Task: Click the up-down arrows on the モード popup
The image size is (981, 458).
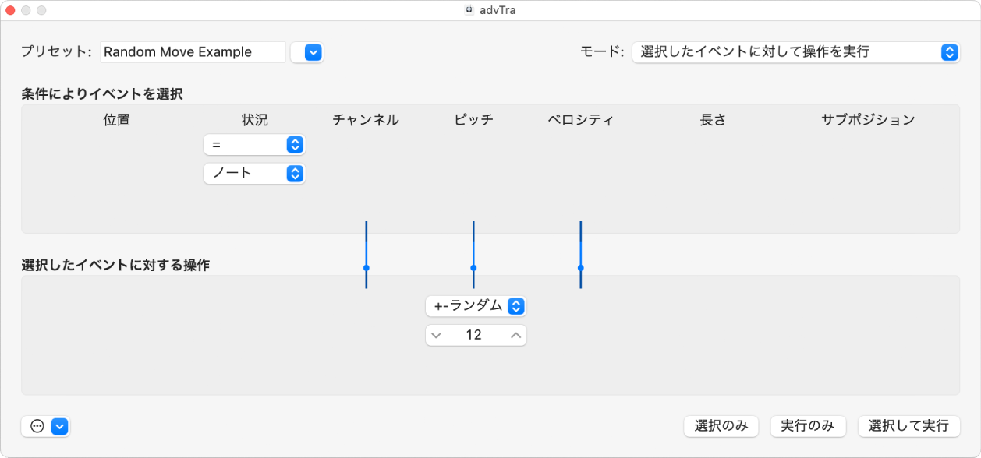Action: [x=950, y=52]
